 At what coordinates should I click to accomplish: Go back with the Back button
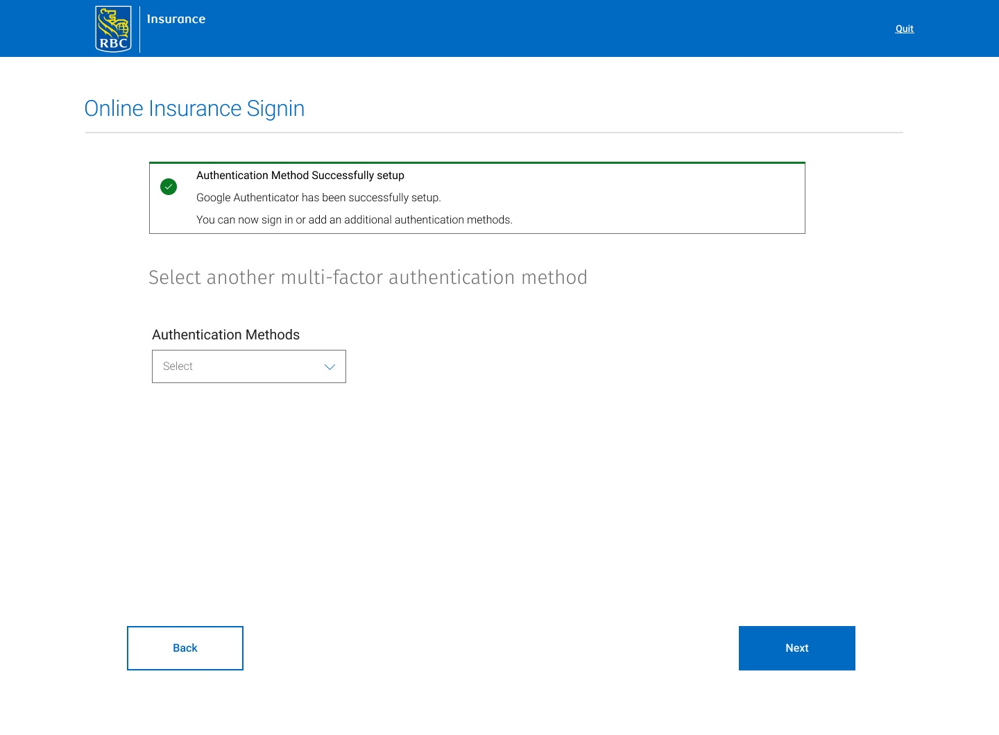(185, 648)
